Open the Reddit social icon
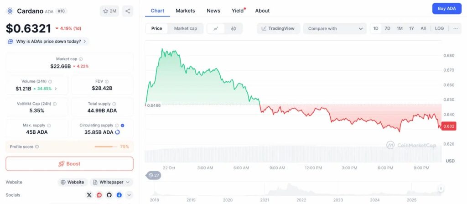467x204 pixels. [x=99, y=195]
